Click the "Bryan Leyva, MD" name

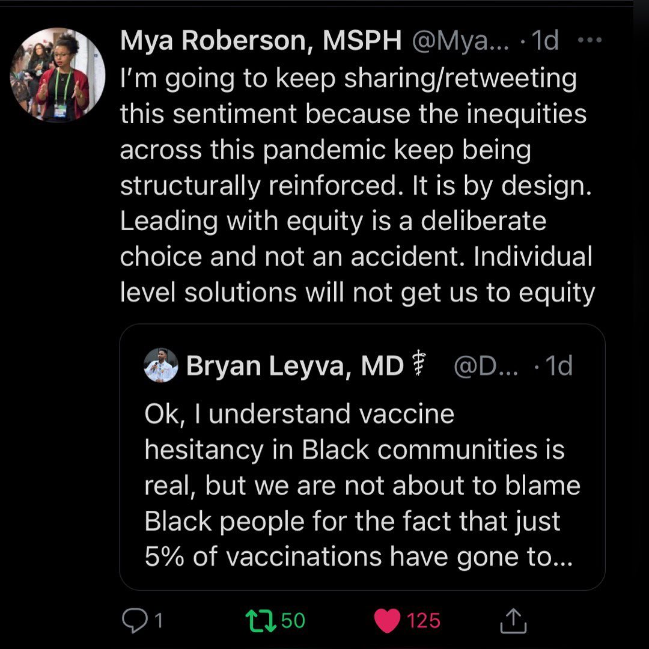tap(294, 366)
